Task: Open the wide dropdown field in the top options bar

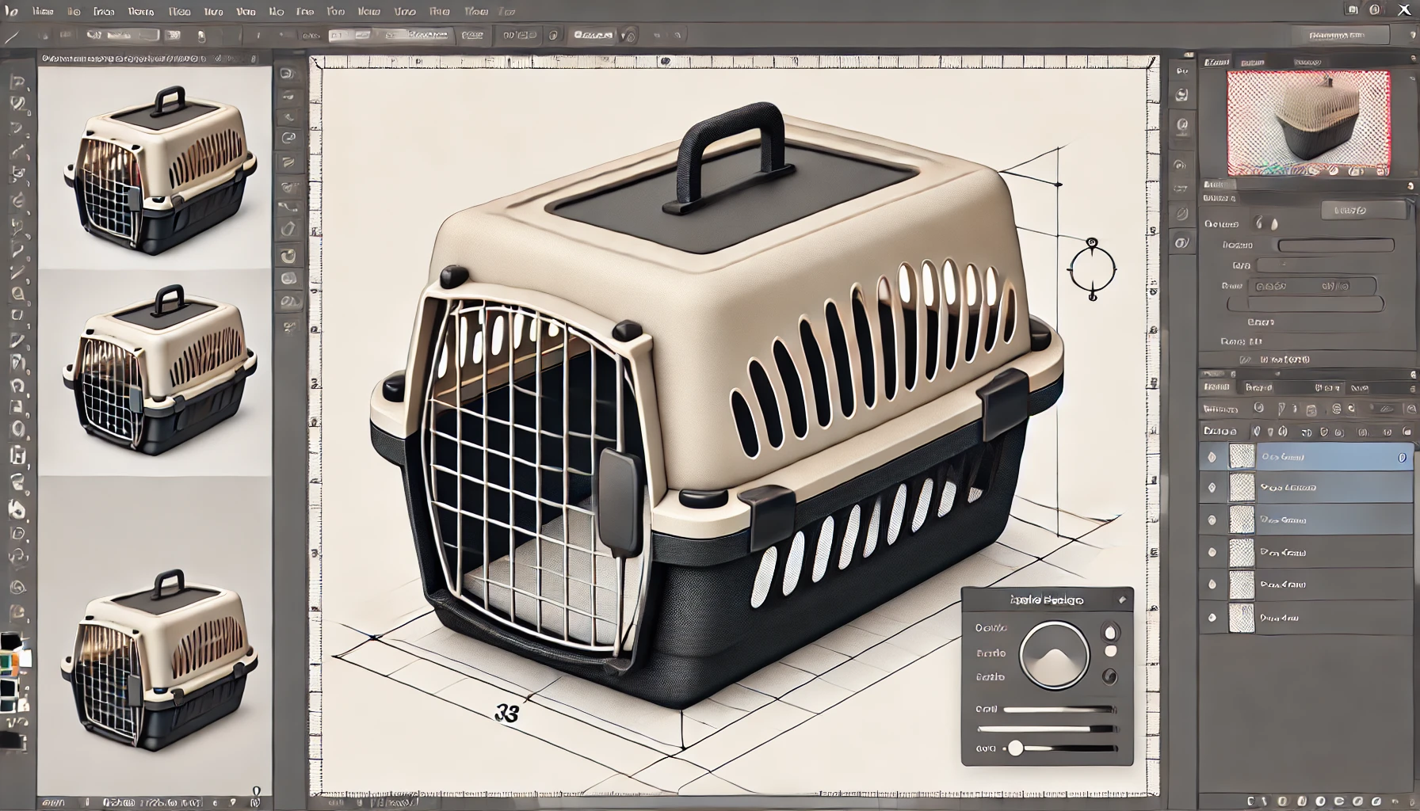Action: pyautogui.click(x=390, y=36)
